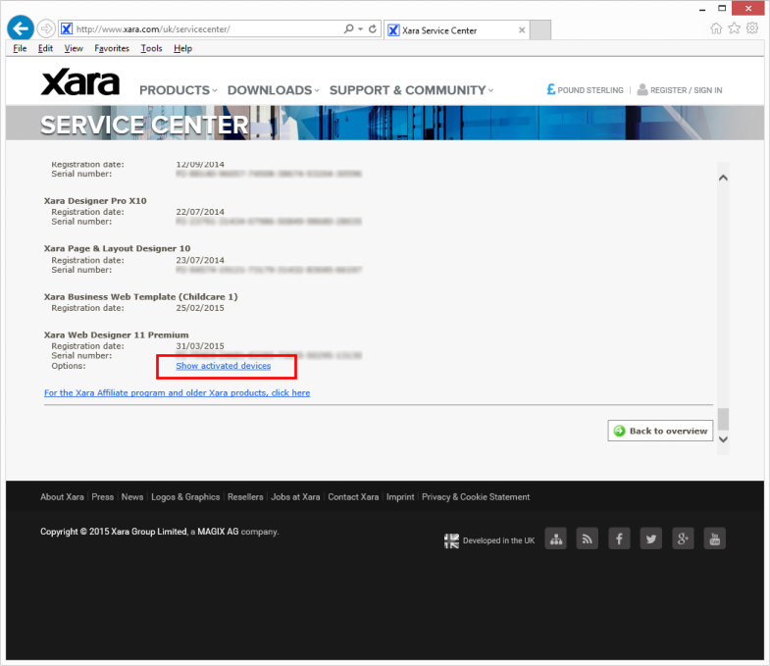Screen dimensions: 770x666
Task: Open the News footer link
Action: [132, 497]
